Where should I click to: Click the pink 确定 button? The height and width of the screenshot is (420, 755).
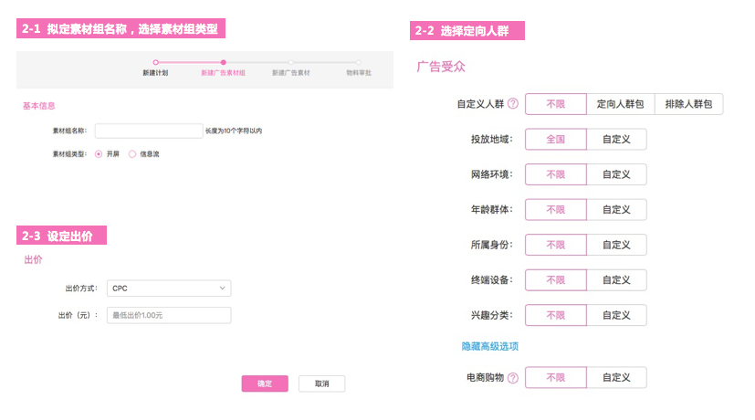(265, 383)
